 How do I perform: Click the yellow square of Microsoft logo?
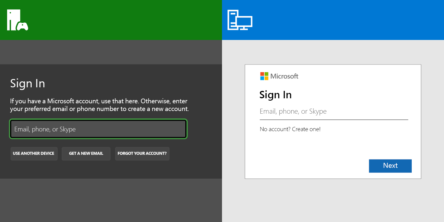(266, 78)
